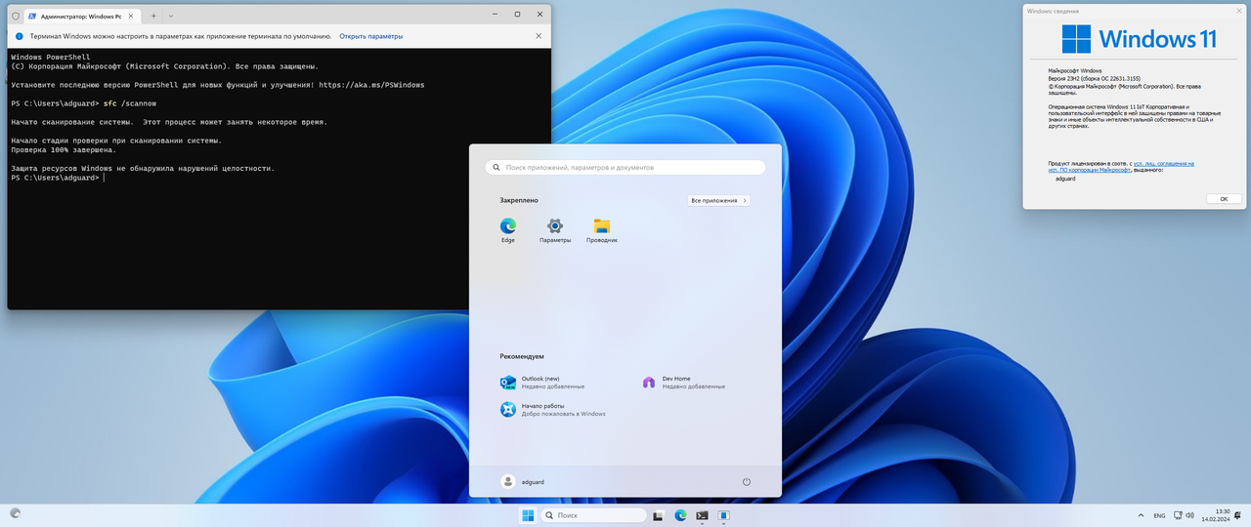Image resolution: width=1251 pixels, height=527 pixels.
Task: Click the https://aka.ms/PSWindows URL in Terminal
Action: pos(371,85)
